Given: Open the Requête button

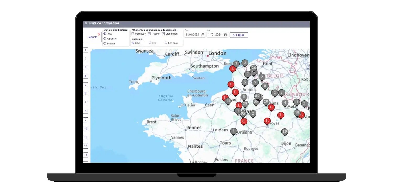Looking at the screenshot, I should tap(92, 37).
